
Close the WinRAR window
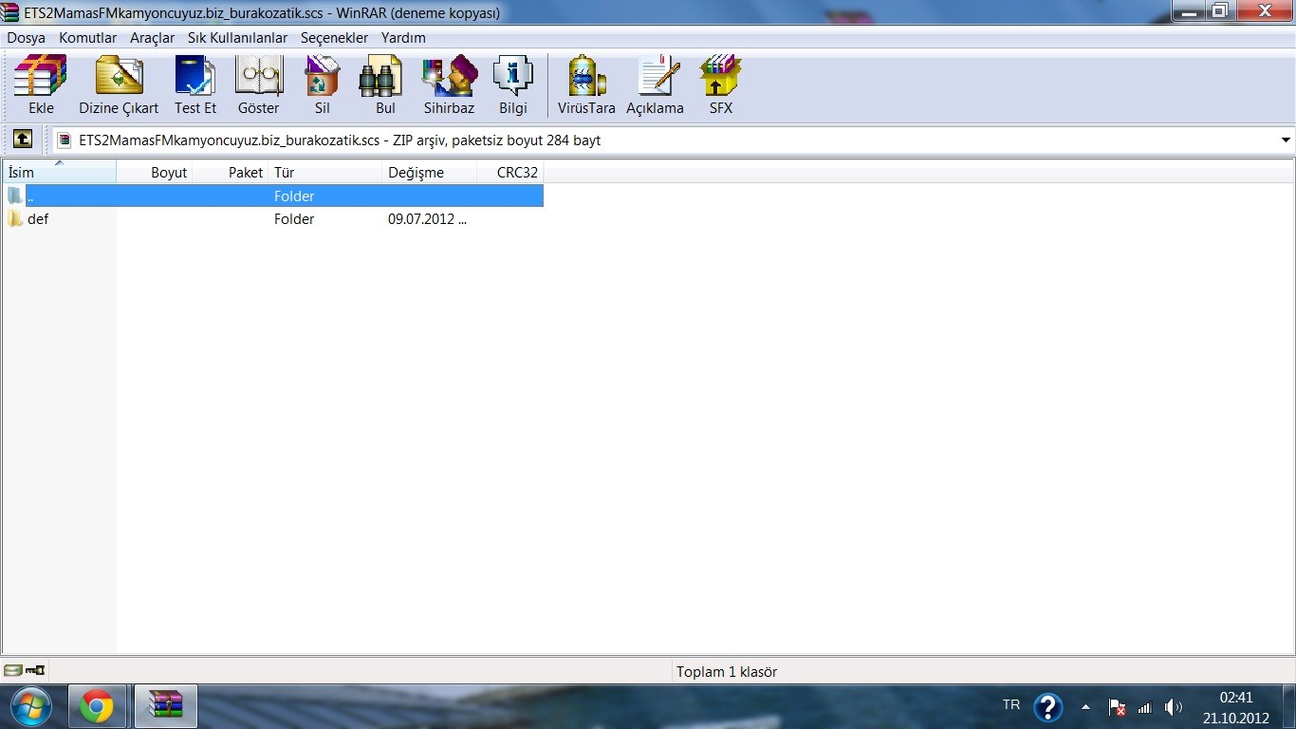coord(1265,10)
